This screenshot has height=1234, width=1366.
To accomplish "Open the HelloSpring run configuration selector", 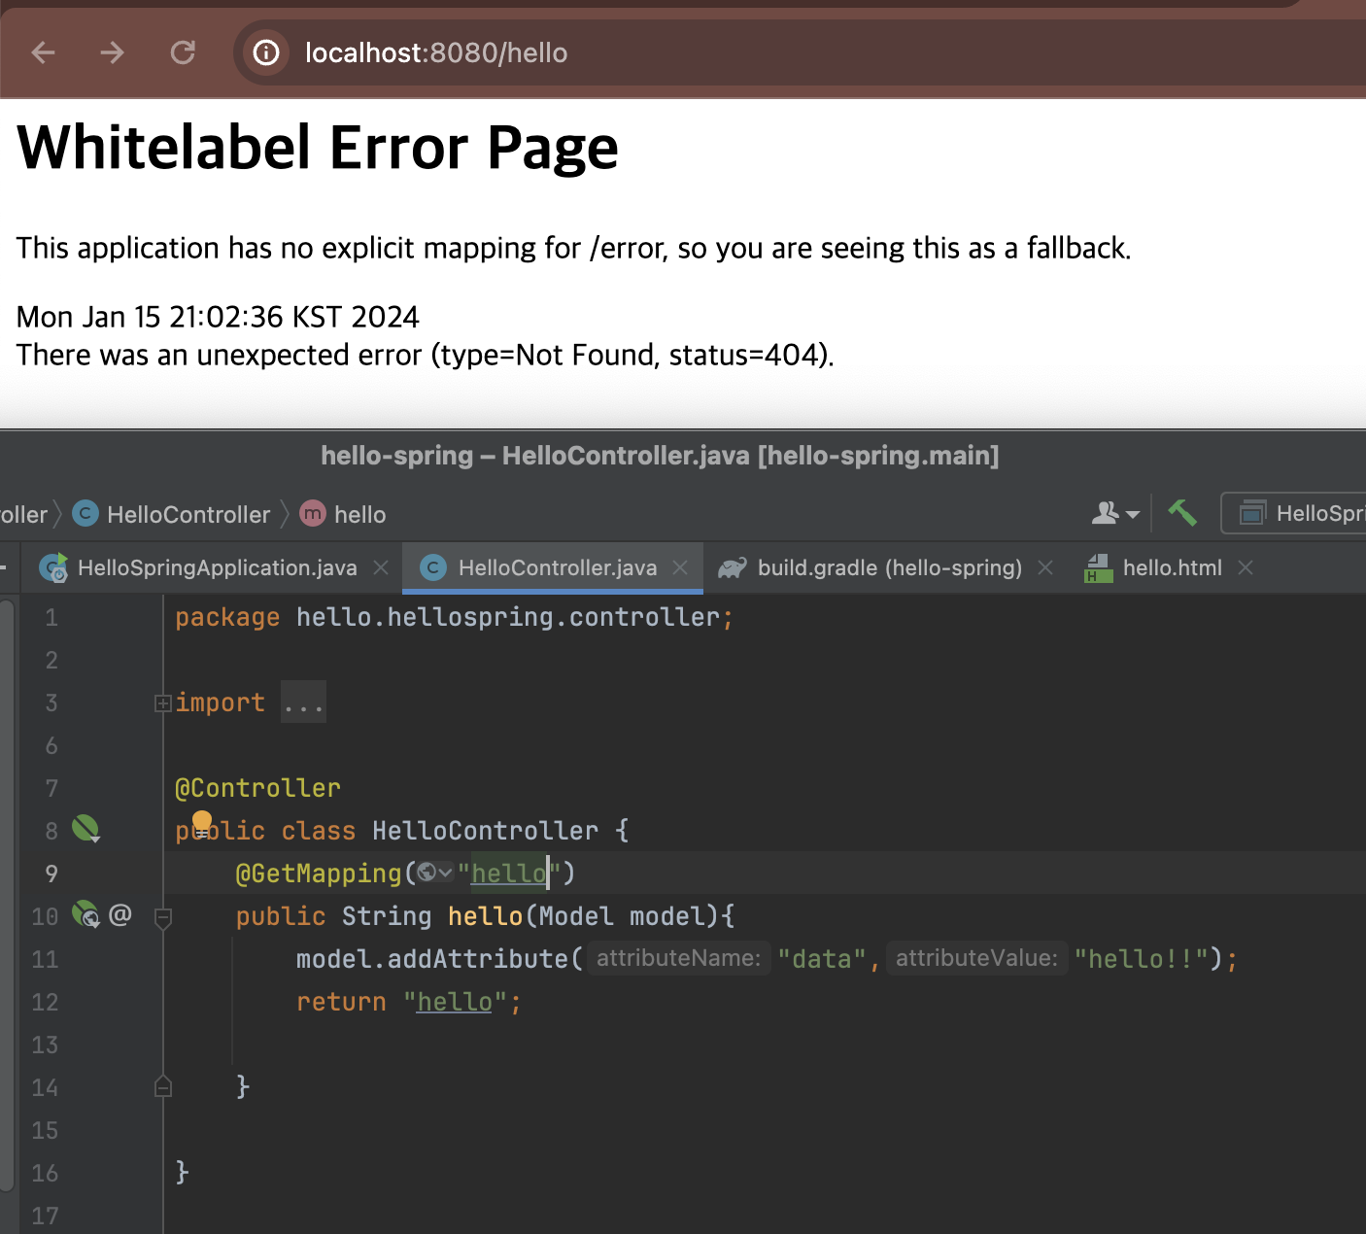I will pyautogui.click(x=1293, y=513).
